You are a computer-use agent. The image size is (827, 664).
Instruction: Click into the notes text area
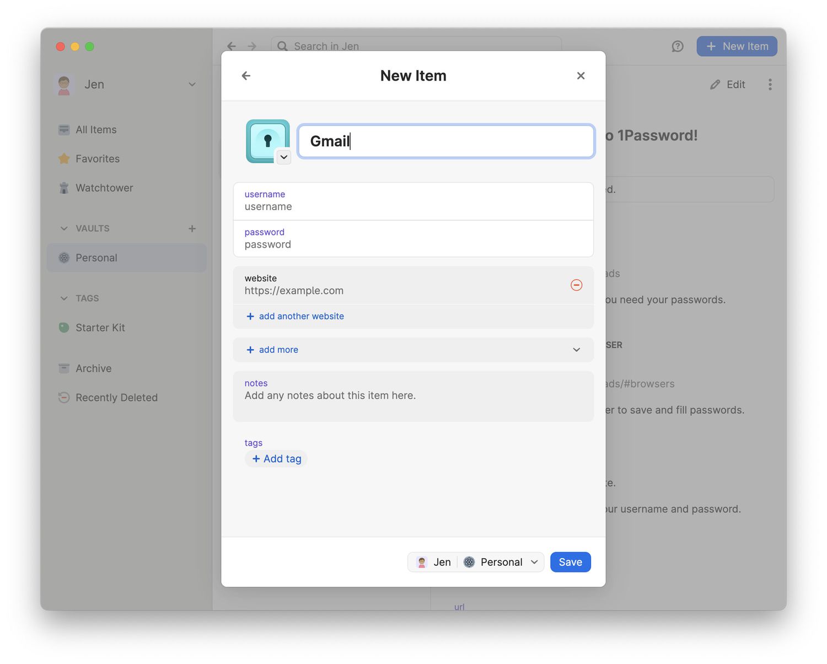point(413,397)
